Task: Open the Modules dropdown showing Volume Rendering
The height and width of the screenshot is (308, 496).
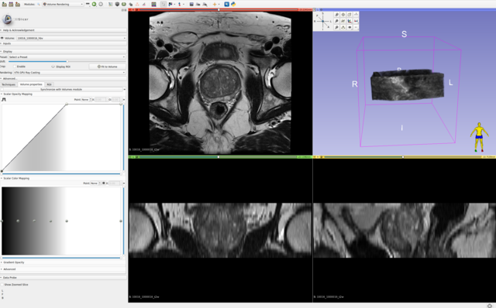Action: (x=63, y=4)
